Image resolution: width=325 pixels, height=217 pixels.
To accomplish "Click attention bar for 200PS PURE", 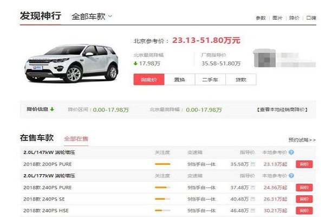I will [162, 164].
